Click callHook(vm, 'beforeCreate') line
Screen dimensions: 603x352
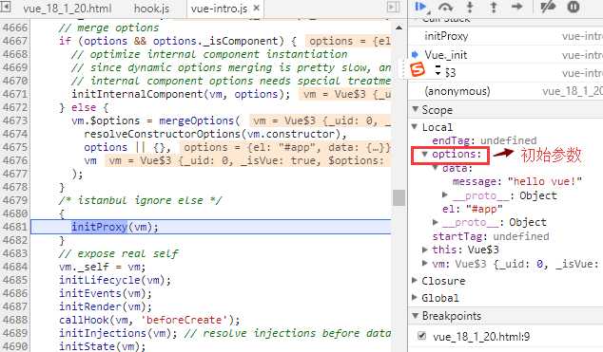coord(149,320)
